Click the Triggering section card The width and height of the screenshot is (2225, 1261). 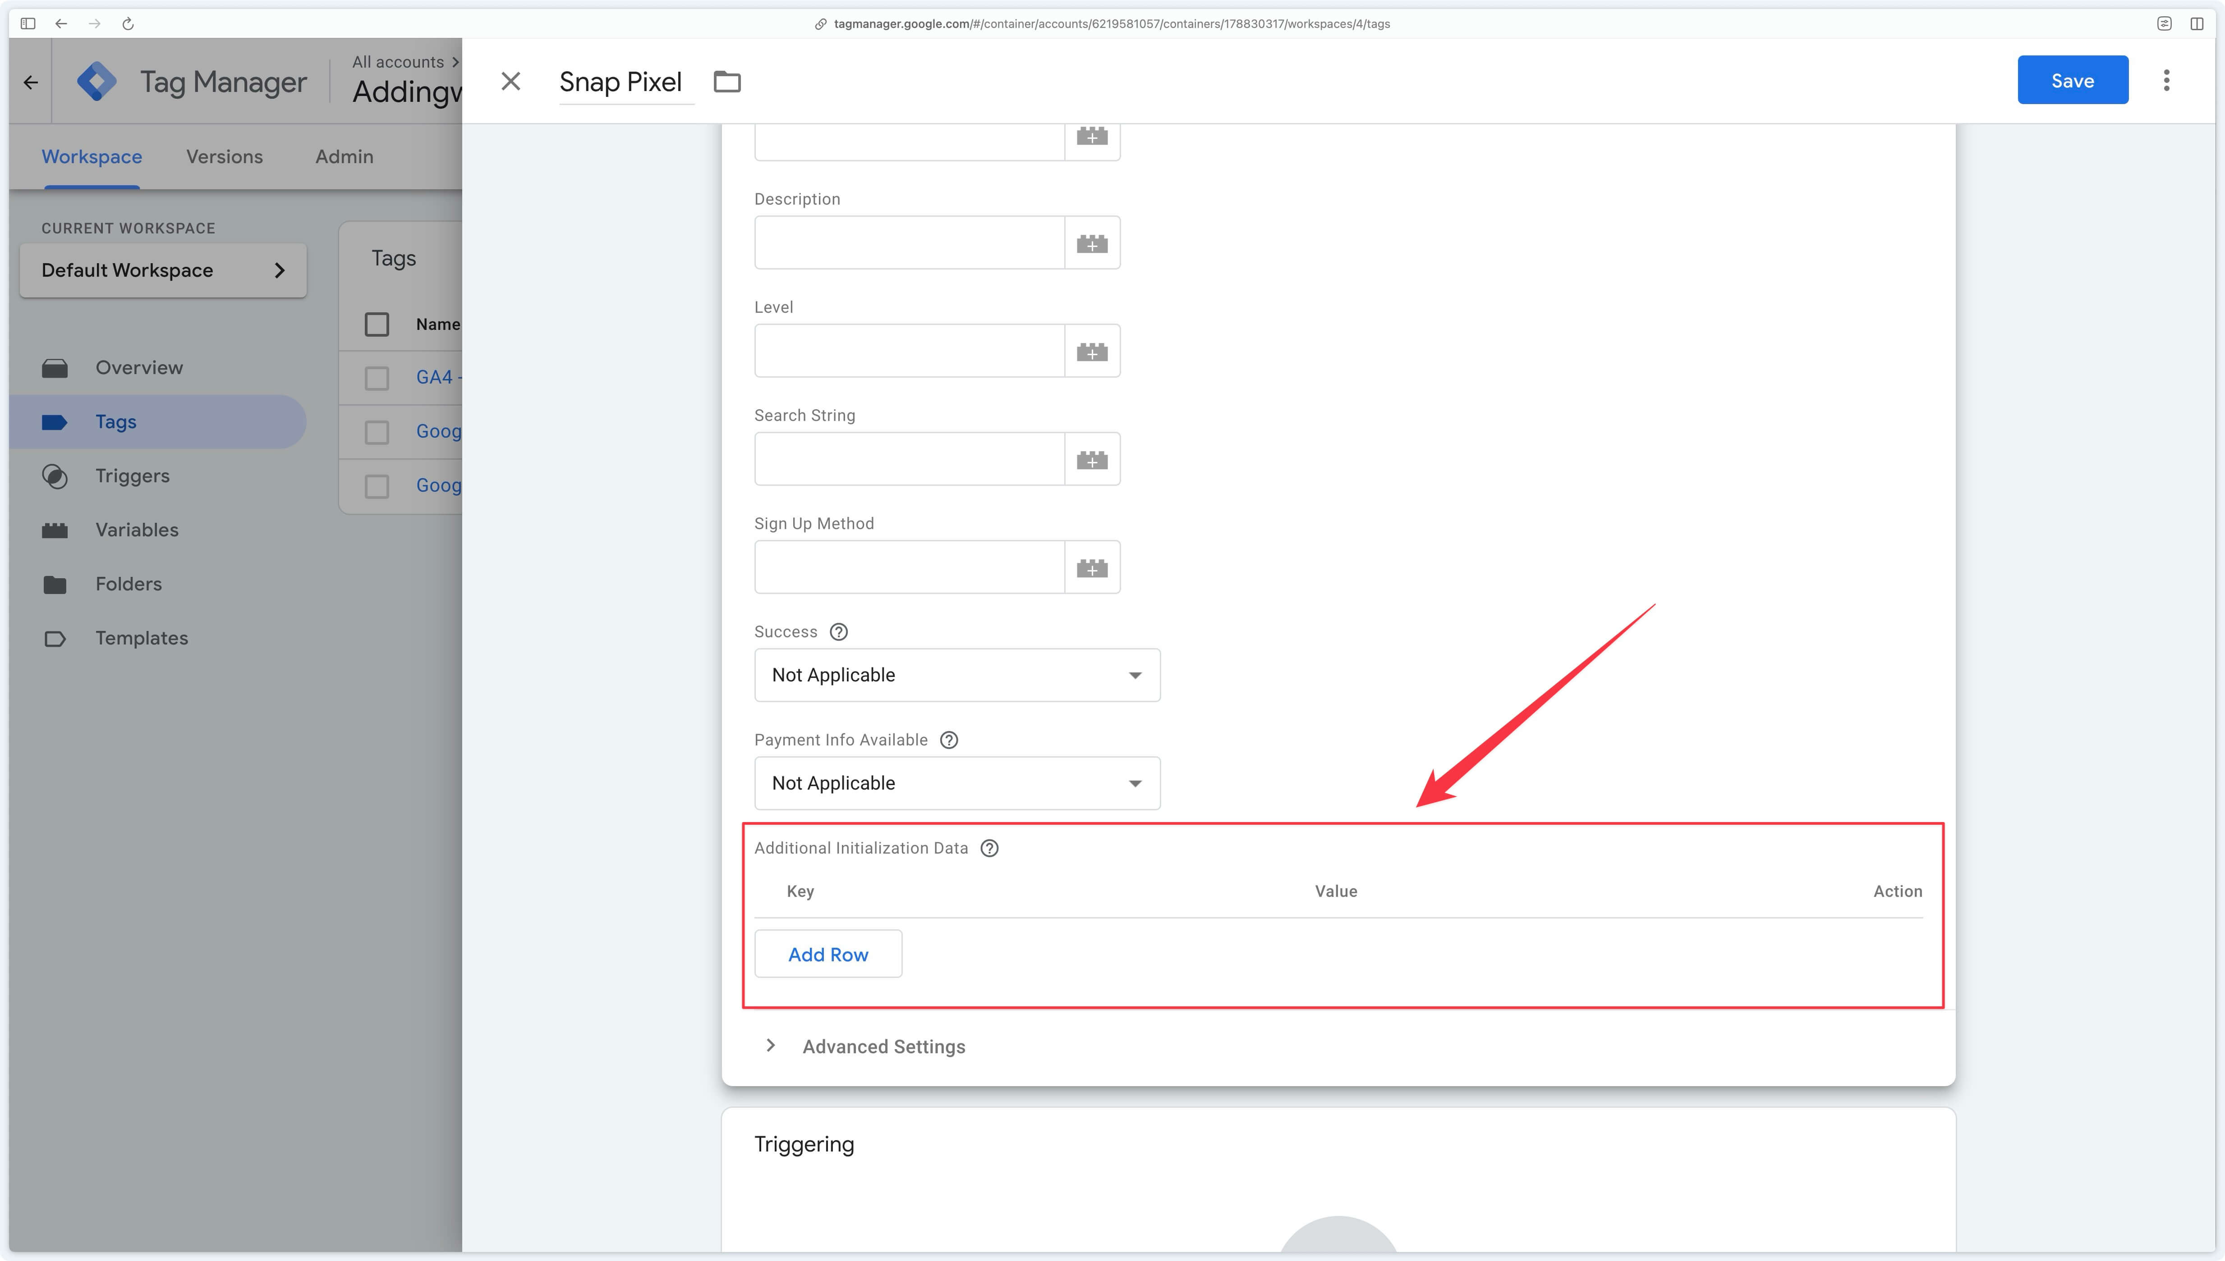coord(1338,1179)
